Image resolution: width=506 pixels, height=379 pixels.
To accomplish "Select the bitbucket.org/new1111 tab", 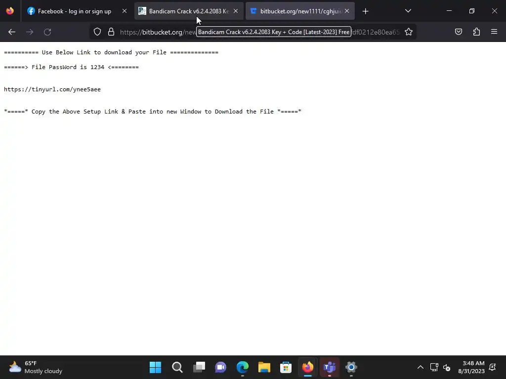I will pyautogui.click(x=300, y=11).
